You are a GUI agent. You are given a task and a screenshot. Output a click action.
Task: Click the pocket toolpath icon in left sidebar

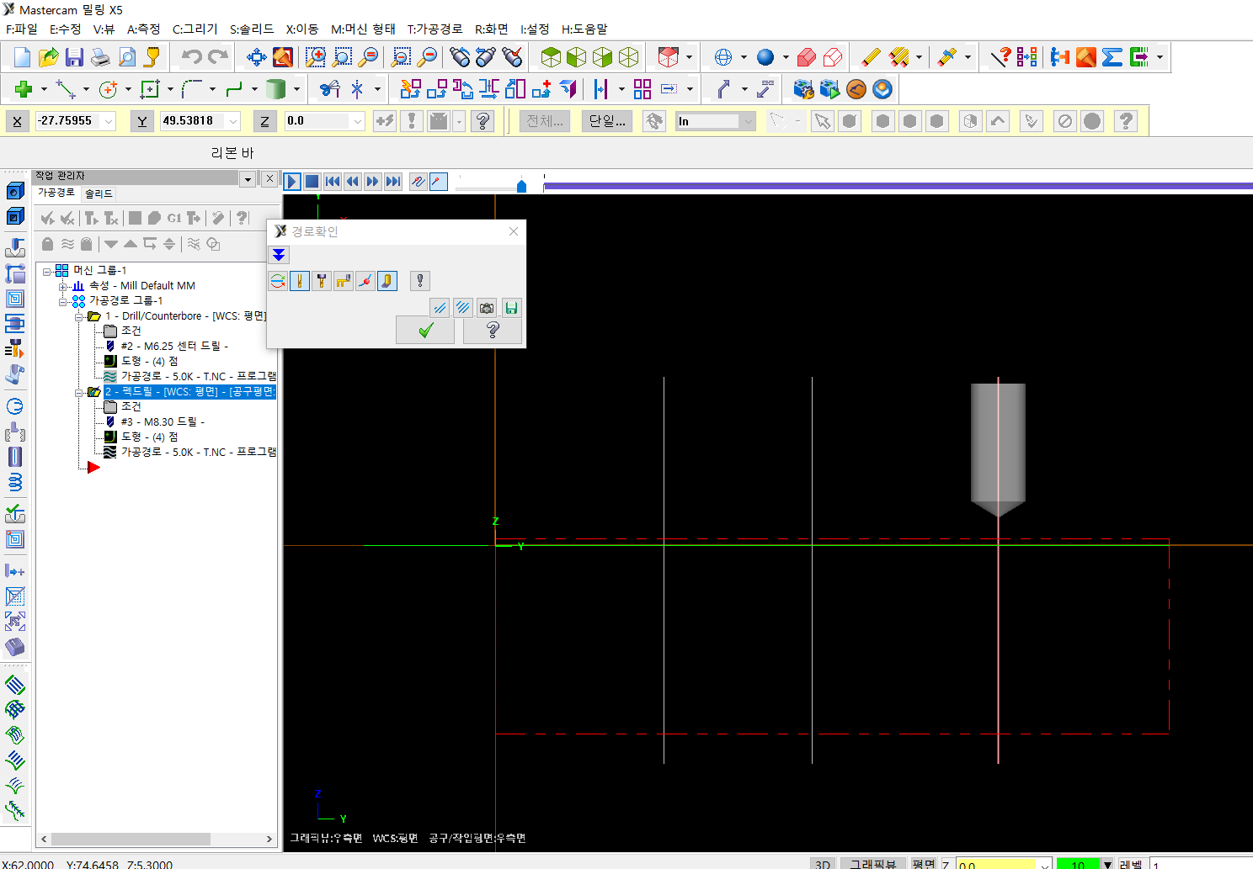click(15, 299)
